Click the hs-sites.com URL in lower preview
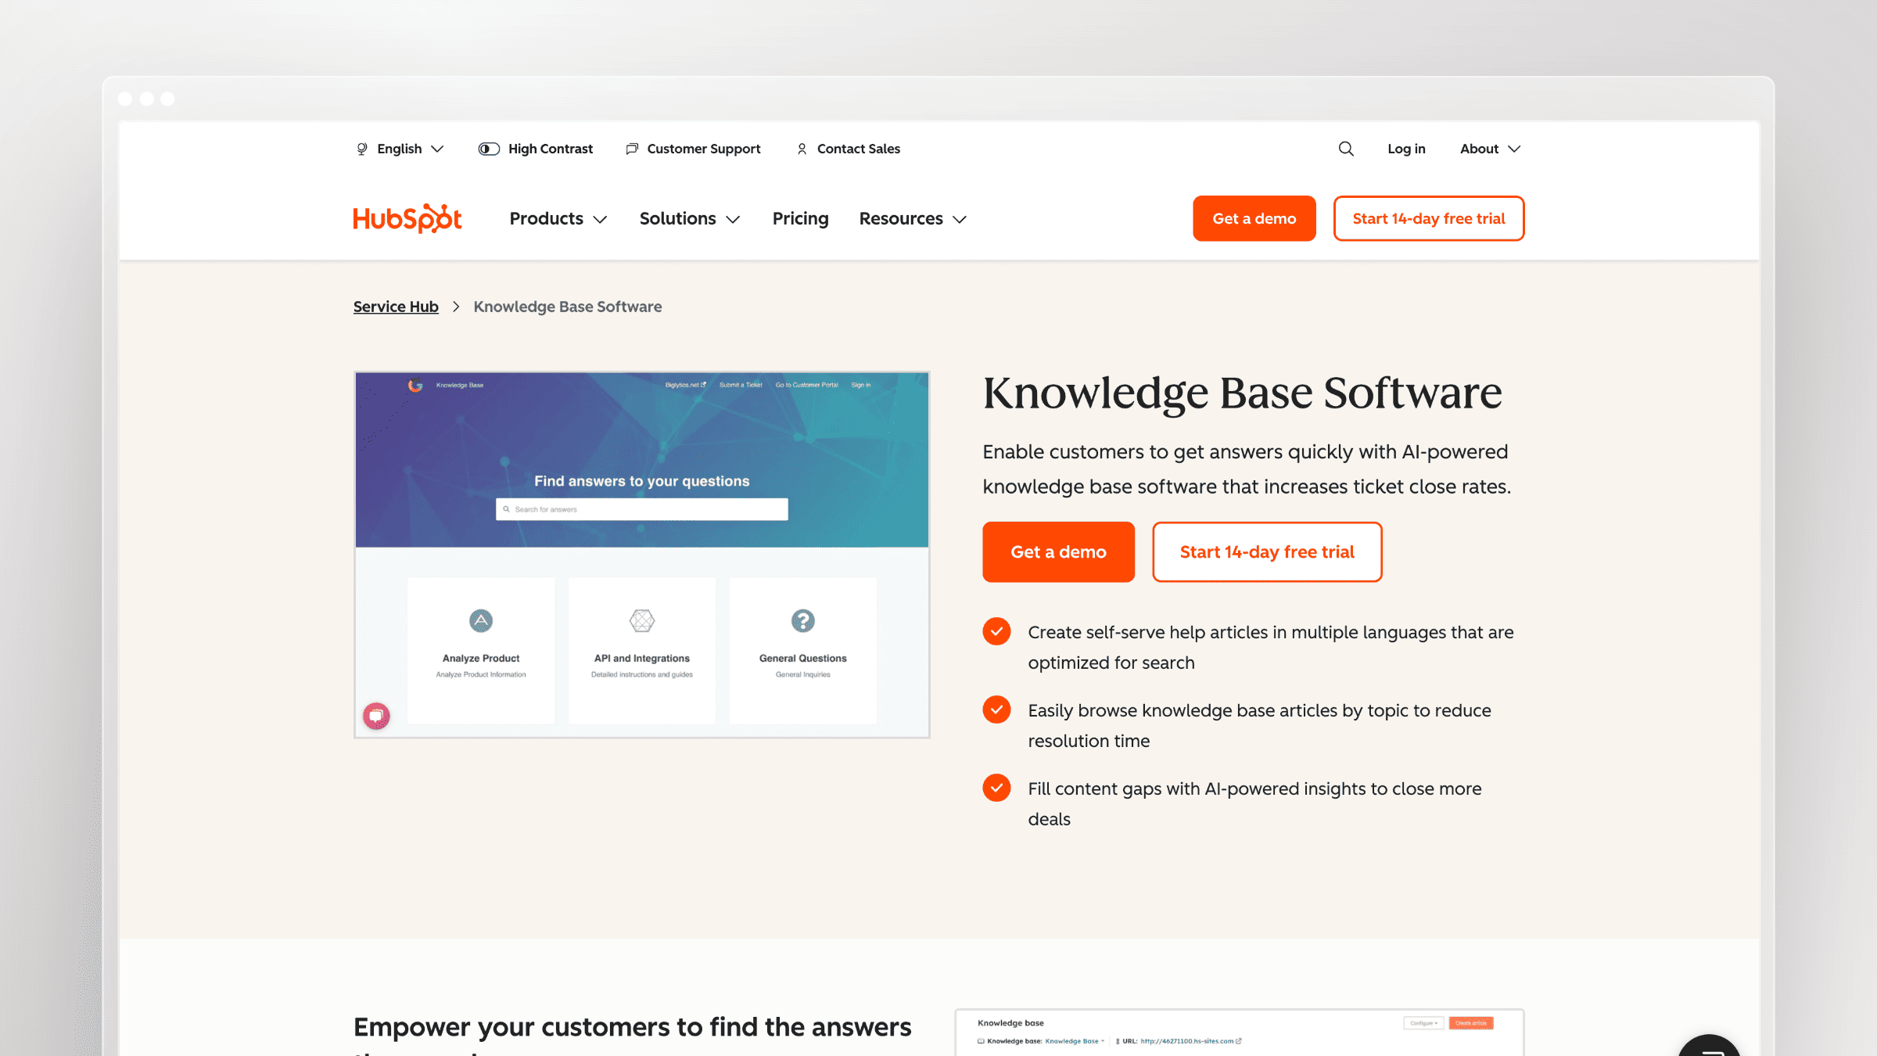This screenshot has height=1056, width=1877. [1190, 1041]
